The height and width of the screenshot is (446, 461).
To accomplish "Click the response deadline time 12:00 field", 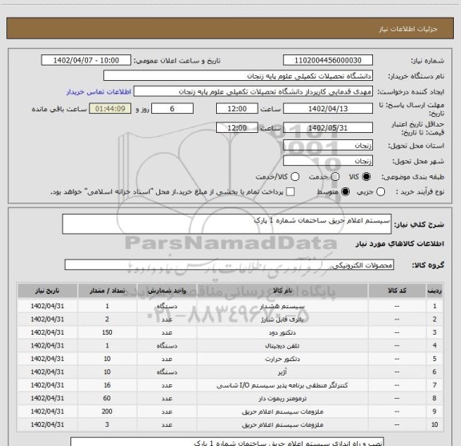I will tap(237, 109).
